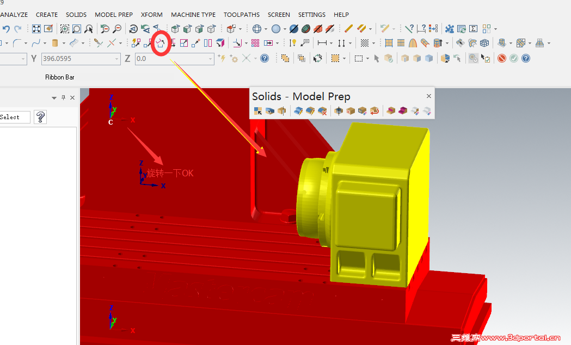Image resolution: width=571 pixels, height=345 pixels.
Task: Open the side panel options arrow
Action: click(x=54, y=98)
